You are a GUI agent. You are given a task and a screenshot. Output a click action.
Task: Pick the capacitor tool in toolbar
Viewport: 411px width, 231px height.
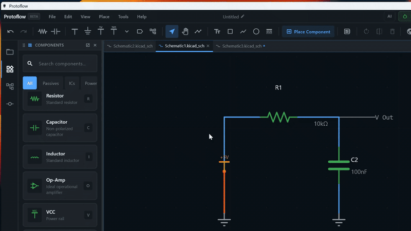tap(55, 32)
